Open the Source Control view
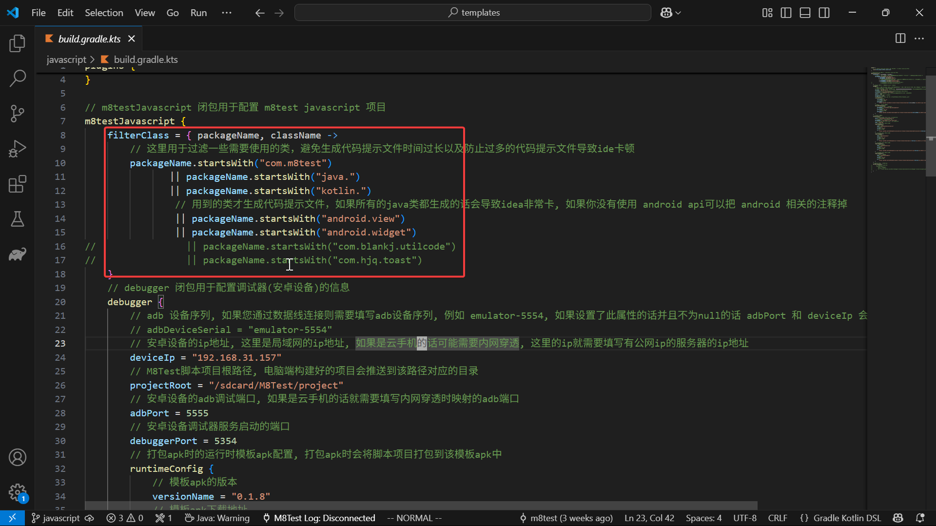The width and height of the screenshot is (936, 526). [x=17, y=113]
